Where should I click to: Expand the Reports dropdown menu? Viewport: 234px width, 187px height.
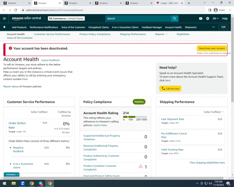click(161, 34)
